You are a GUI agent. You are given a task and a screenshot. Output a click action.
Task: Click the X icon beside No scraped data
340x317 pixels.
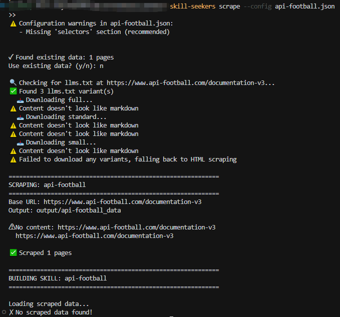(x=11, y=312)
